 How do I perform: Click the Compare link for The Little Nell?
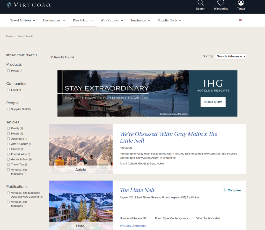click(x=234, y=190)
